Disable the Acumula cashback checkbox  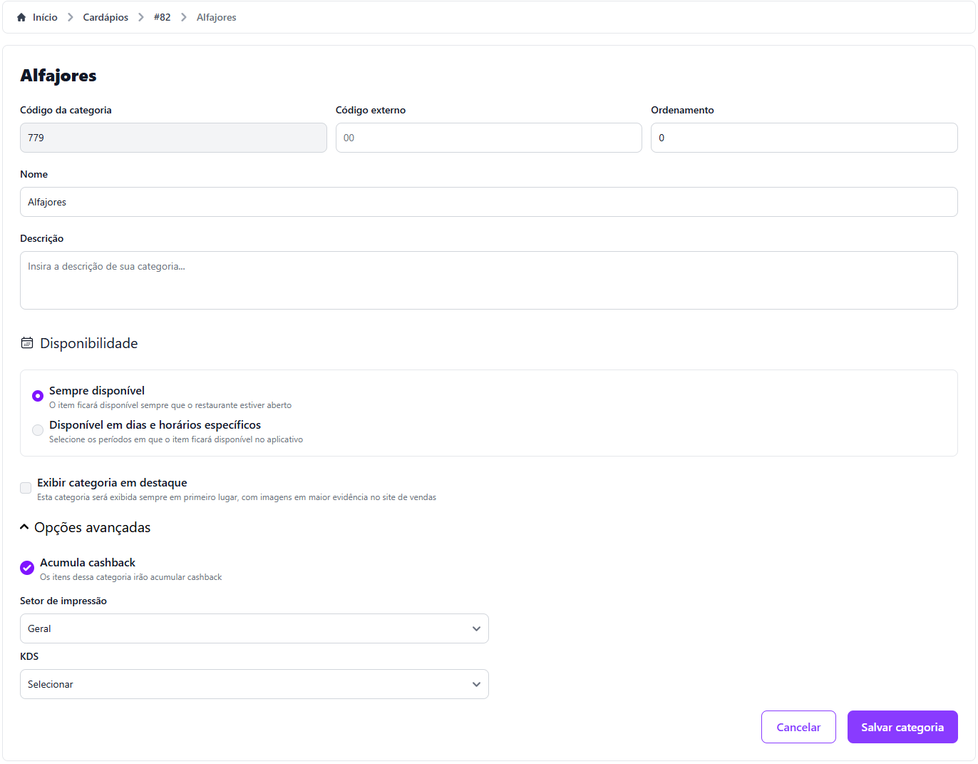(x=27, y=568)
